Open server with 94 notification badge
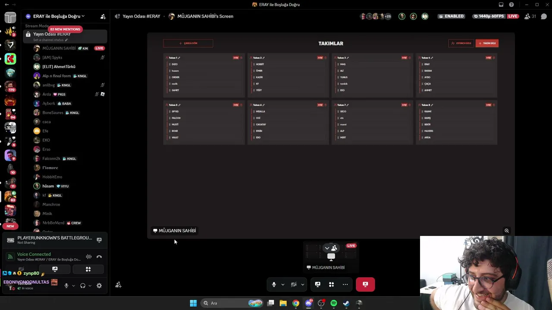The image size is (552, 310). pos(10,114)
